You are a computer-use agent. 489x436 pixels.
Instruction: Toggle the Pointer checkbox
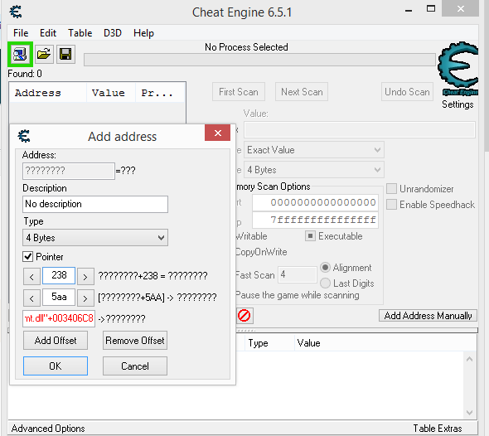(x=27, y=257)
